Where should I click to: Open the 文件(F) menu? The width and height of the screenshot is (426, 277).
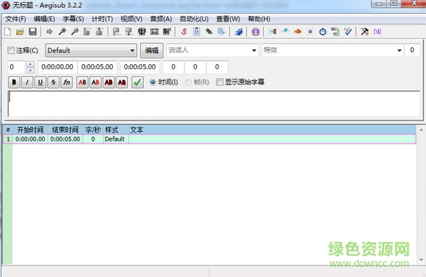tap(16, 19)
